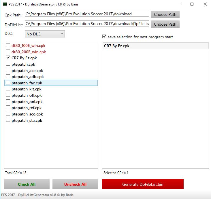Choose path for the Cpk Path field

(165, 14)
